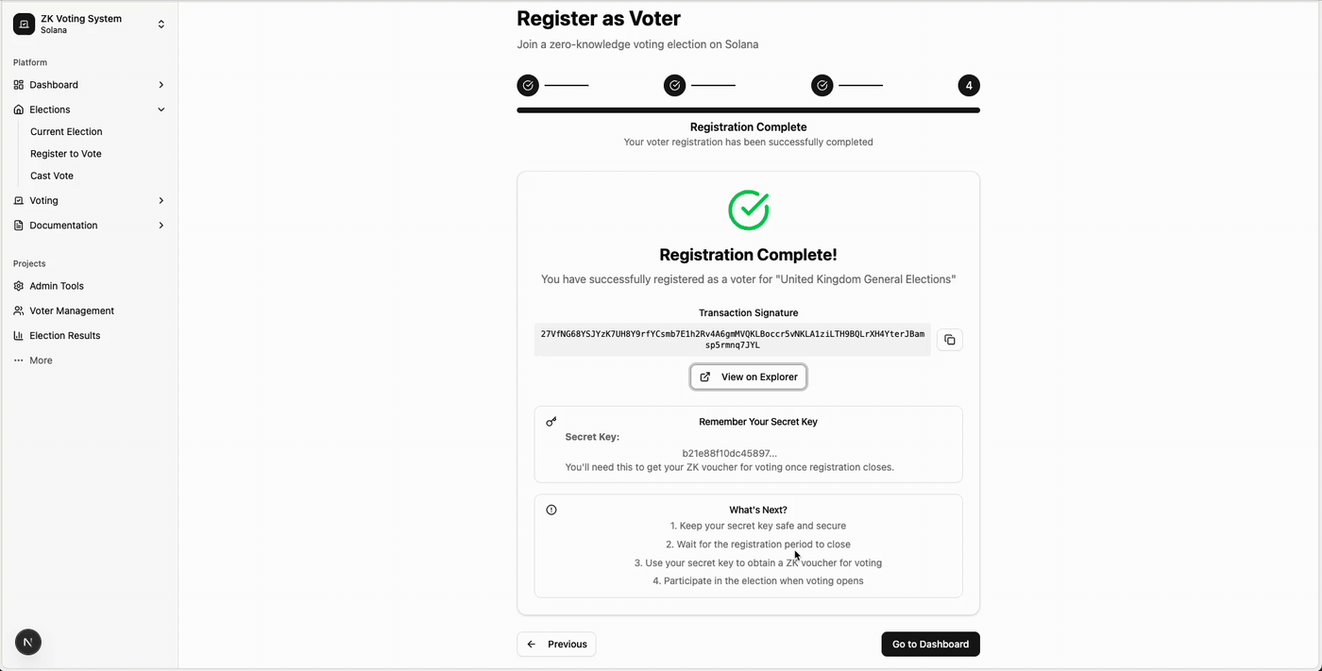Click the ZK Voting System logo icon
This screenshot has height=671, width=1322.
click(x=24, y=25)
